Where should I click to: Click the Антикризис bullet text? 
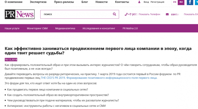click(56, 106)
